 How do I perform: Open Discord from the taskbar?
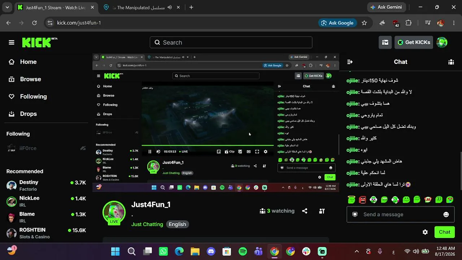tap(211, 251)
